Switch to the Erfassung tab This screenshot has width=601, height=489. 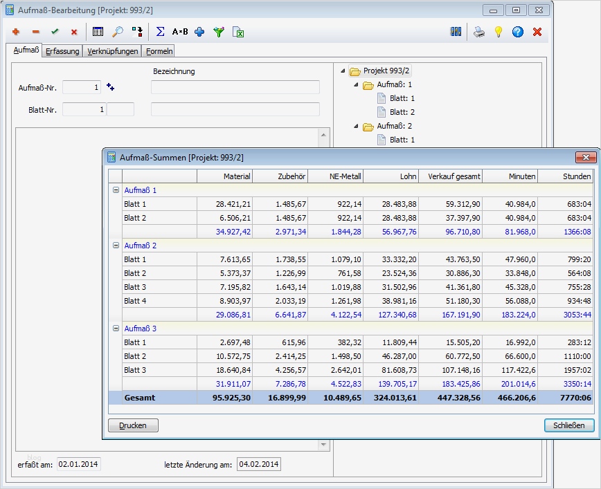coord(62,50)
